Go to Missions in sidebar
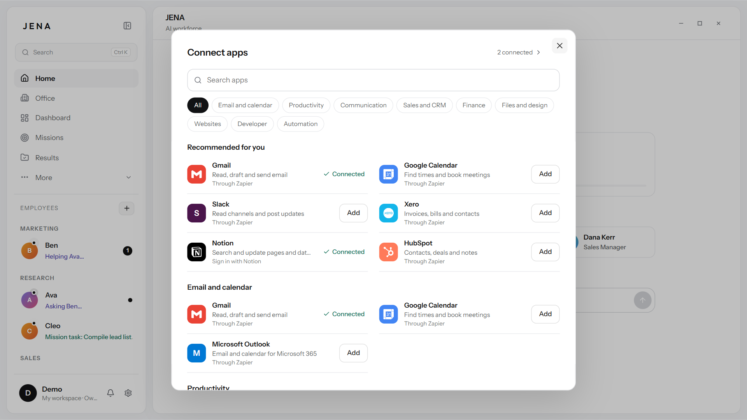747x420 pixels. (76, 138)
